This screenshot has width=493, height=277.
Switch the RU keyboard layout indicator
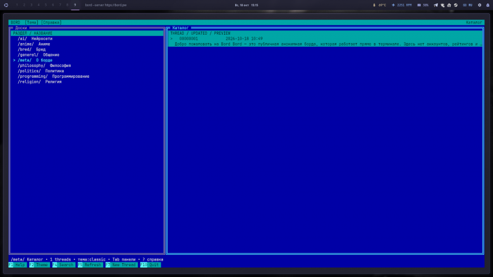(x=468, y=5)
